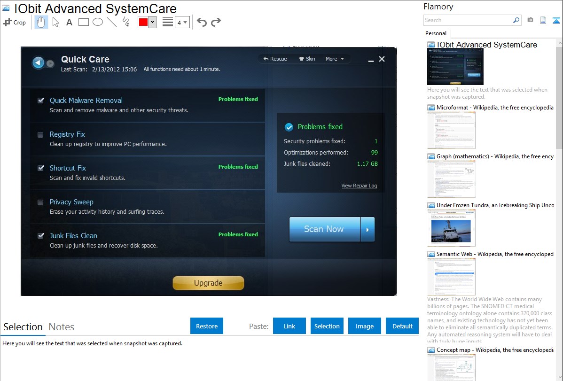Open the Under Frozen Tundra ship thumbnail
The height and width of the screenshot is (381, 563).
(451, 228)
